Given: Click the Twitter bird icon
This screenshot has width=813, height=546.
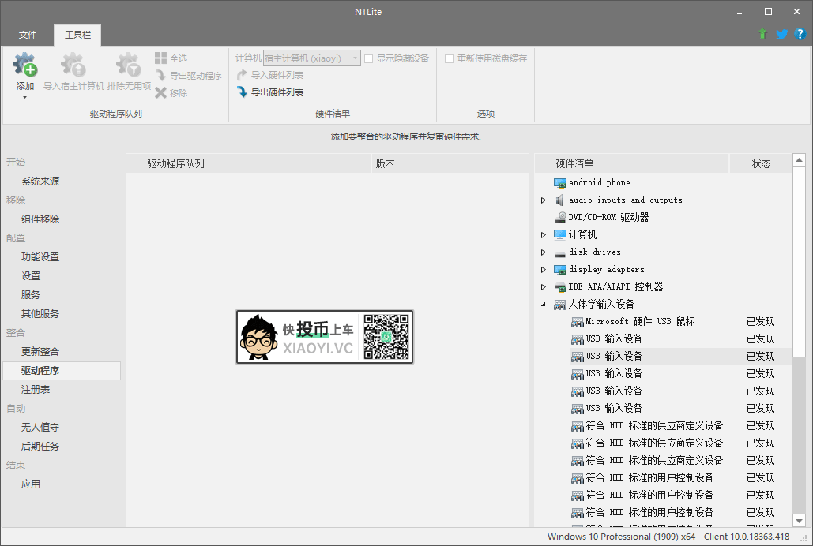Looking at the screenshot, I should coord(781,34).
